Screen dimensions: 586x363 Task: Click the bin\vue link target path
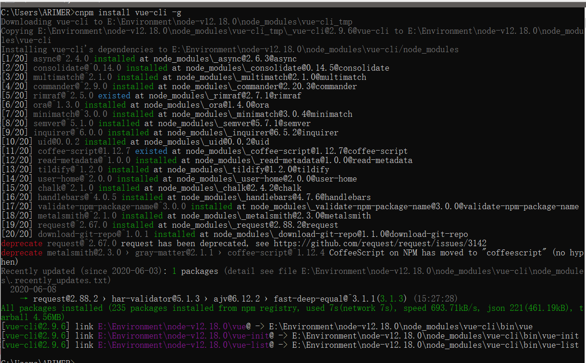point(401,327)
